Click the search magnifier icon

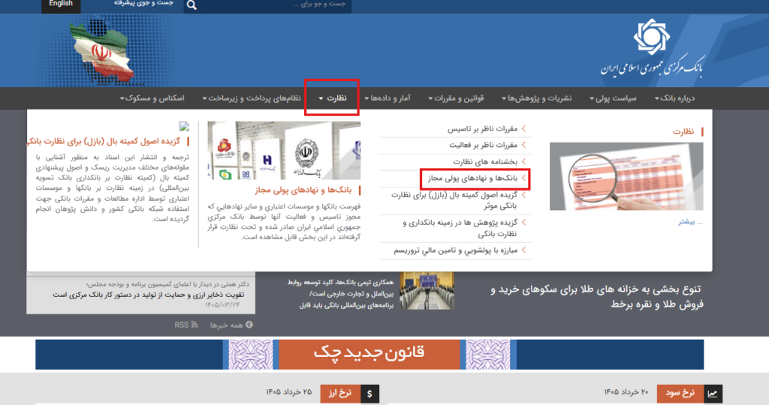191,5
